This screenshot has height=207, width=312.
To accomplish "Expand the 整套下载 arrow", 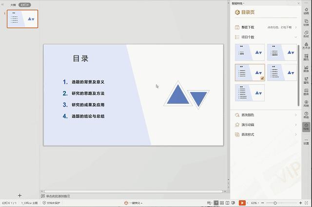I will 296,27.
